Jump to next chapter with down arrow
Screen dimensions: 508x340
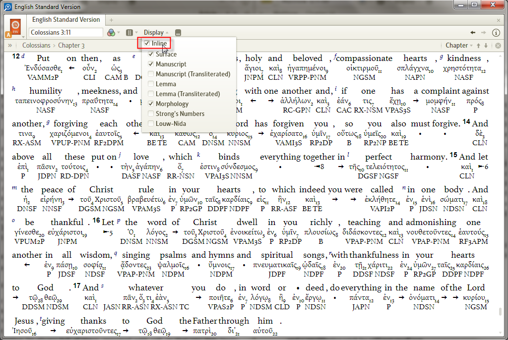(486, 46)
